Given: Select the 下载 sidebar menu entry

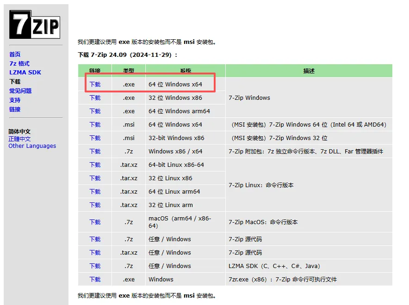Looking at the screenshot, I should point(15,81).
